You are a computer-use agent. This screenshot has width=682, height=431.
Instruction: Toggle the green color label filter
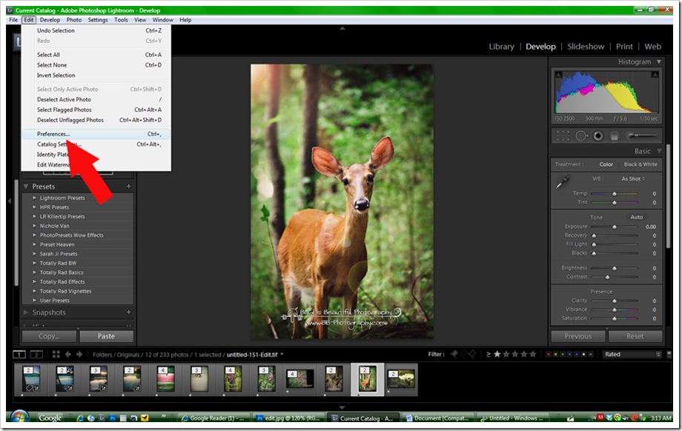563,355
